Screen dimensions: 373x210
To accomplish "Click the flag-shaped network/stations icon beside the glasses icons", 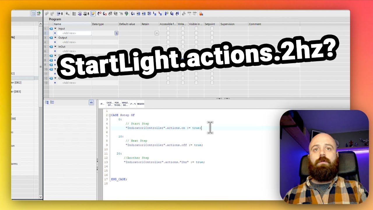I will (184, 13).
